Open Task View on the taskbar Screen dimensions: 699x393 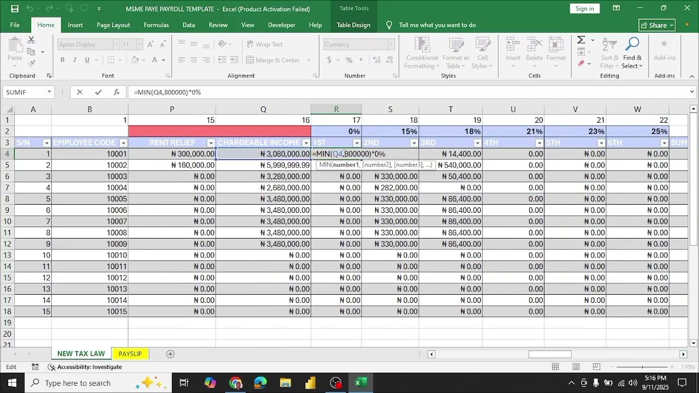click(184, 383)
